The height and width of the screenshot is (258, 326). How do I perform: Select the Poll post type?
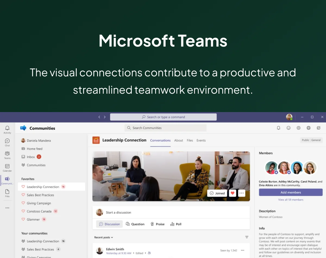(176, 224)
